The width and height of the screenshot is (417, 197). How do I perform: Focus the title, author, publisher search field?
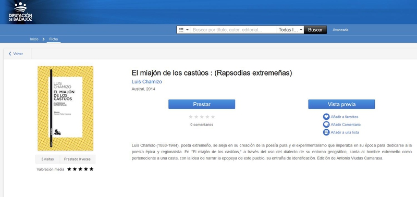click(233, 30)
